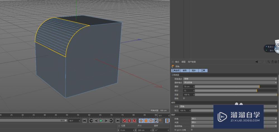Image resolution: width=279 pixels, height=132 pixels.
Task: Switch to the 修形 tab
Action: click(185, 71)
